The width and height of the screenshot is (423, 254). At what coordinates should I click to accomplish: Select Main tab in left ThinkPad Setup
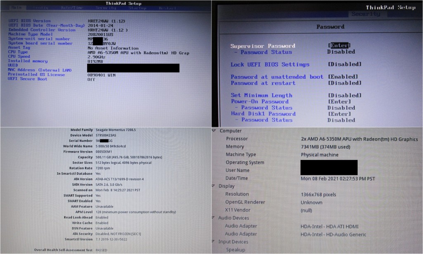point(16,8)
